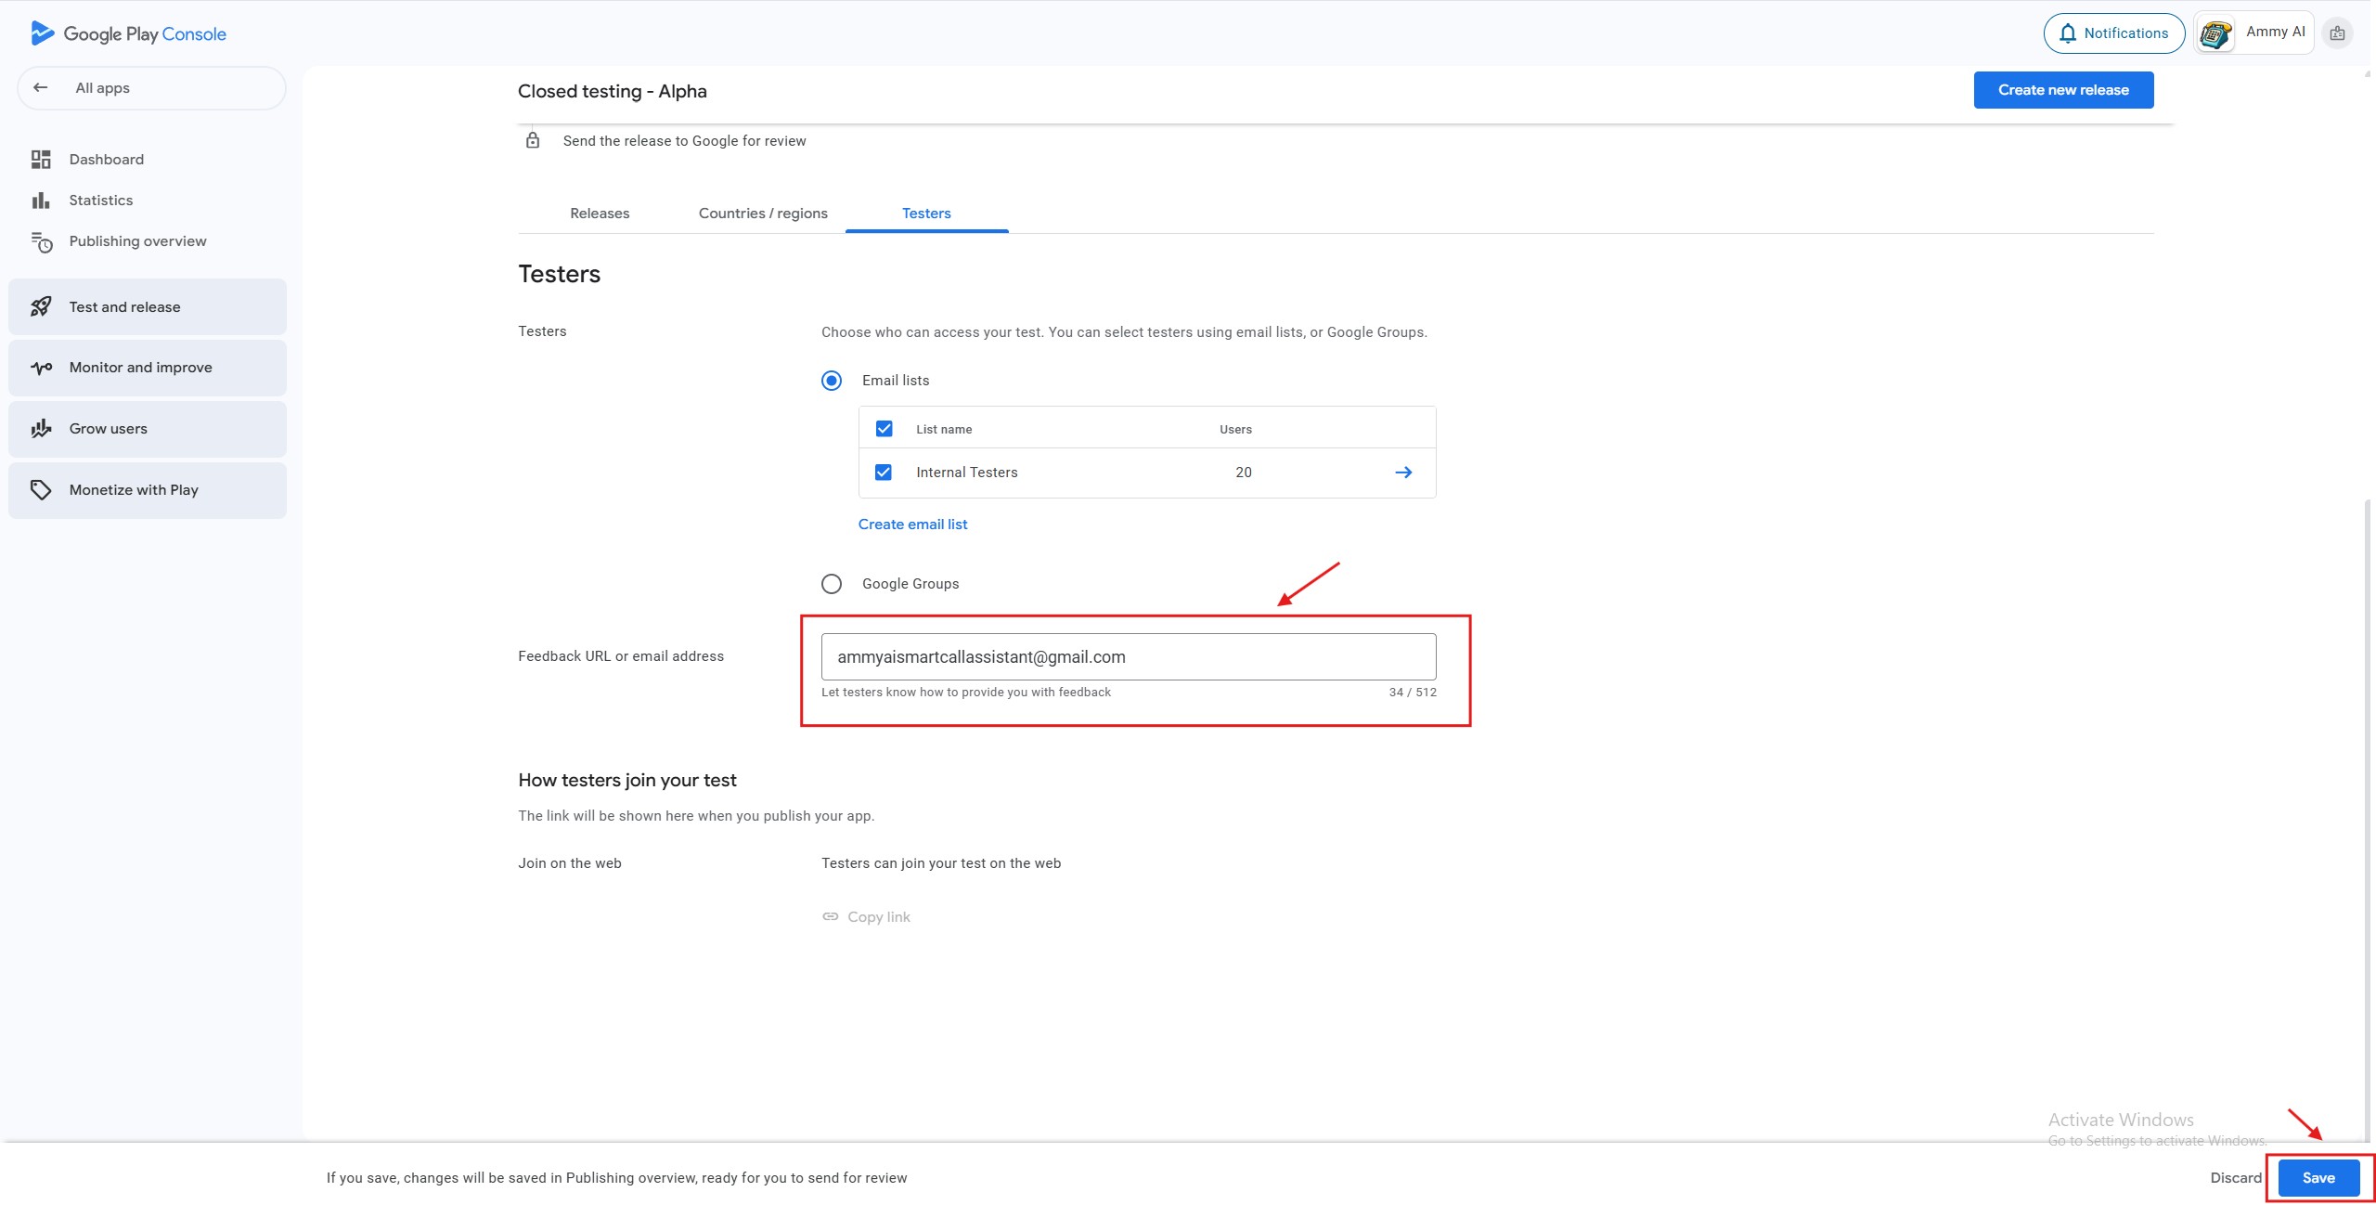Click the Grow users chart icon
The image size is (2376, 1205).
click(x=41, y=429)
